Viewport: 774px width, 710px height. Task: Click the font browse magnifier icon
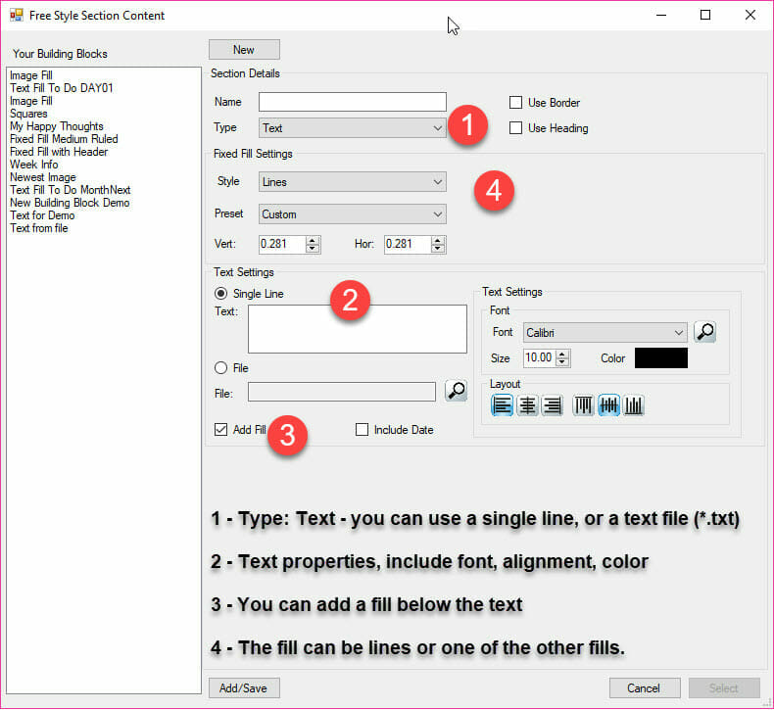click(x=704, y=332)
